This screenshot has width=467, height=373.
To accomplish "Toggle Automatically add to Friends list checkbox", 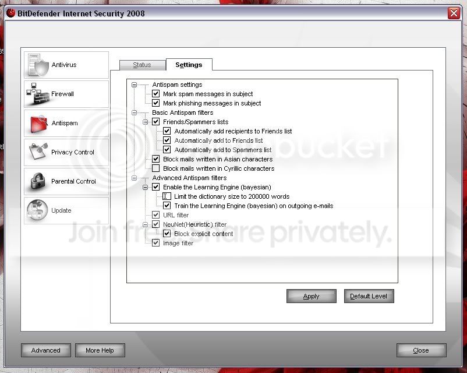I will pyautogui.click(x=167, y=140).
